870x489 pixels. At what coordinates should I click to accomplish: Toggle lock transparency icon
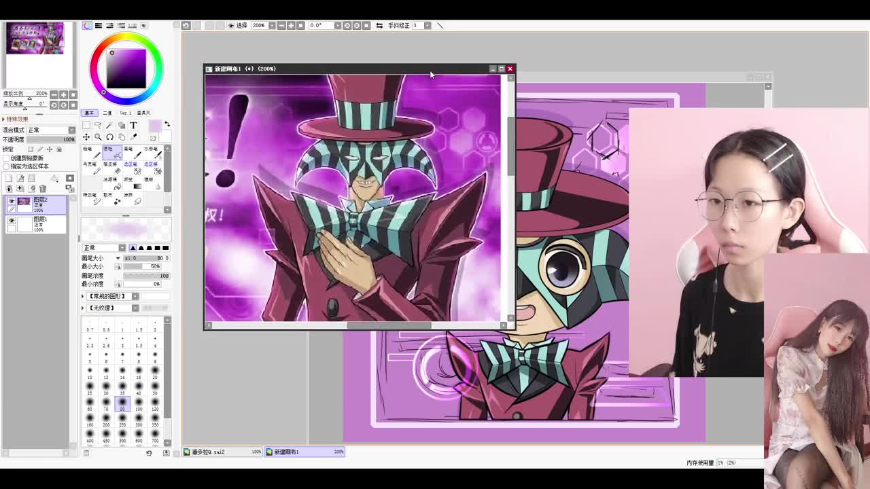click(x=31, y=149)
